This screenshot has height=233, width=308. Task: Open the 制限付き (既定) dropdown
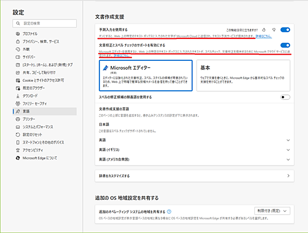(x=272, y=211)
